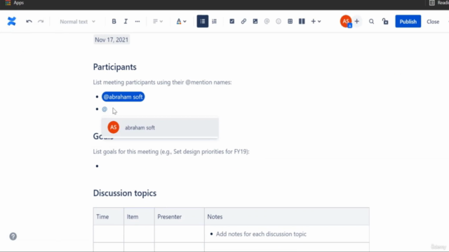This screenshot has height=252, width=449.
Task: Click the AS avatar in suggestion list
Action: pos(114,127)
